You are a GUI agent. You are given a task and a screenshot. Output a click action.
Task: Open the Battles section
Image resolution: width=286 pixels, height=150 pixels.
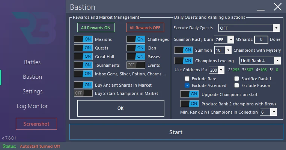(x=32, y=62)
